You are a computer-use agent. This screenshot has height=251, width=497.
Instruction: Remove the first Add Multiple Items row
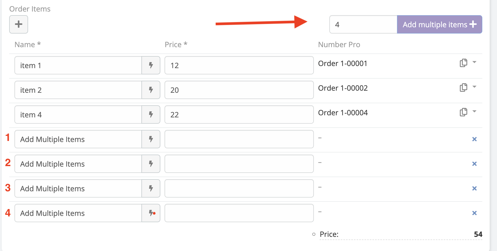point(474,139)
